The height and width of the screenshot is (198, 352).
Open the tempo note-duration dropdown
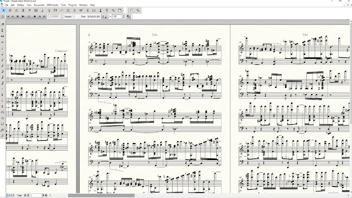pos(105,16)
